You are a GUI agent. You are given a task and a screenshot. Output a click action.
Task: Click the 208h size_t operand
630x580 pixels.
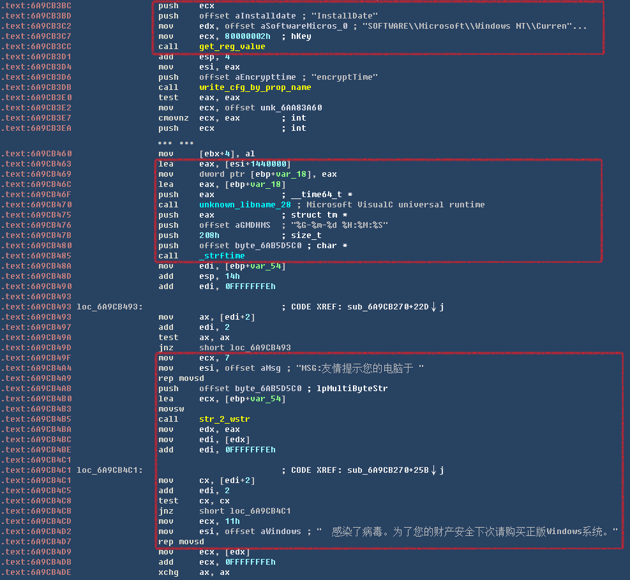pyautogui.click(x=209, y=235)
